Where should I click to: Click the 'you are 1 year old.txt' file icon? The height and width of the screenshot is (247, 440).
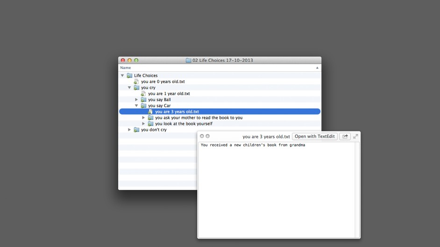coord(143,94)
